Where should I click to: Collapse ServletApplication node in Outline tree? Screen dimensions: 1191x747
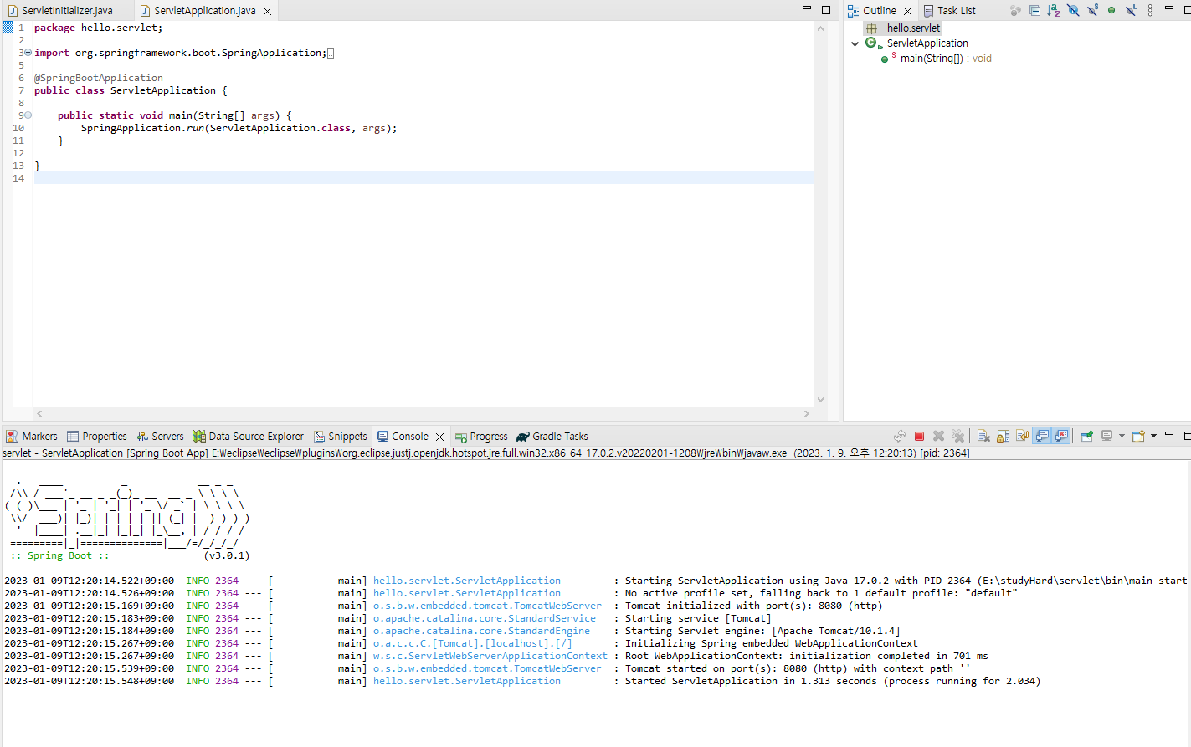click(855, 43)
